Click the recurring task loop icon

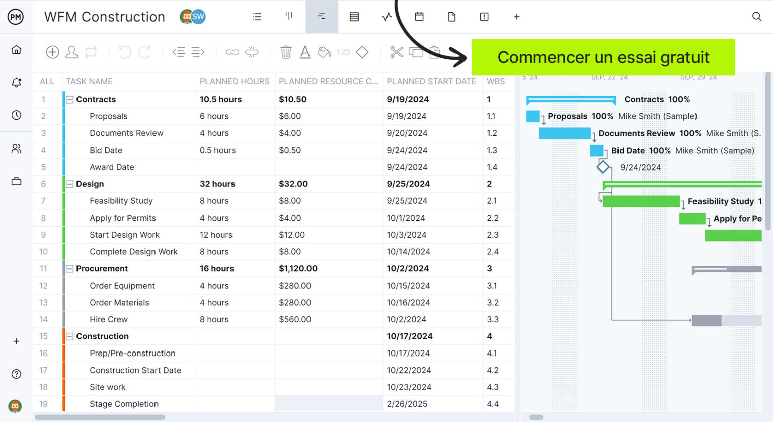click(91, 52)
